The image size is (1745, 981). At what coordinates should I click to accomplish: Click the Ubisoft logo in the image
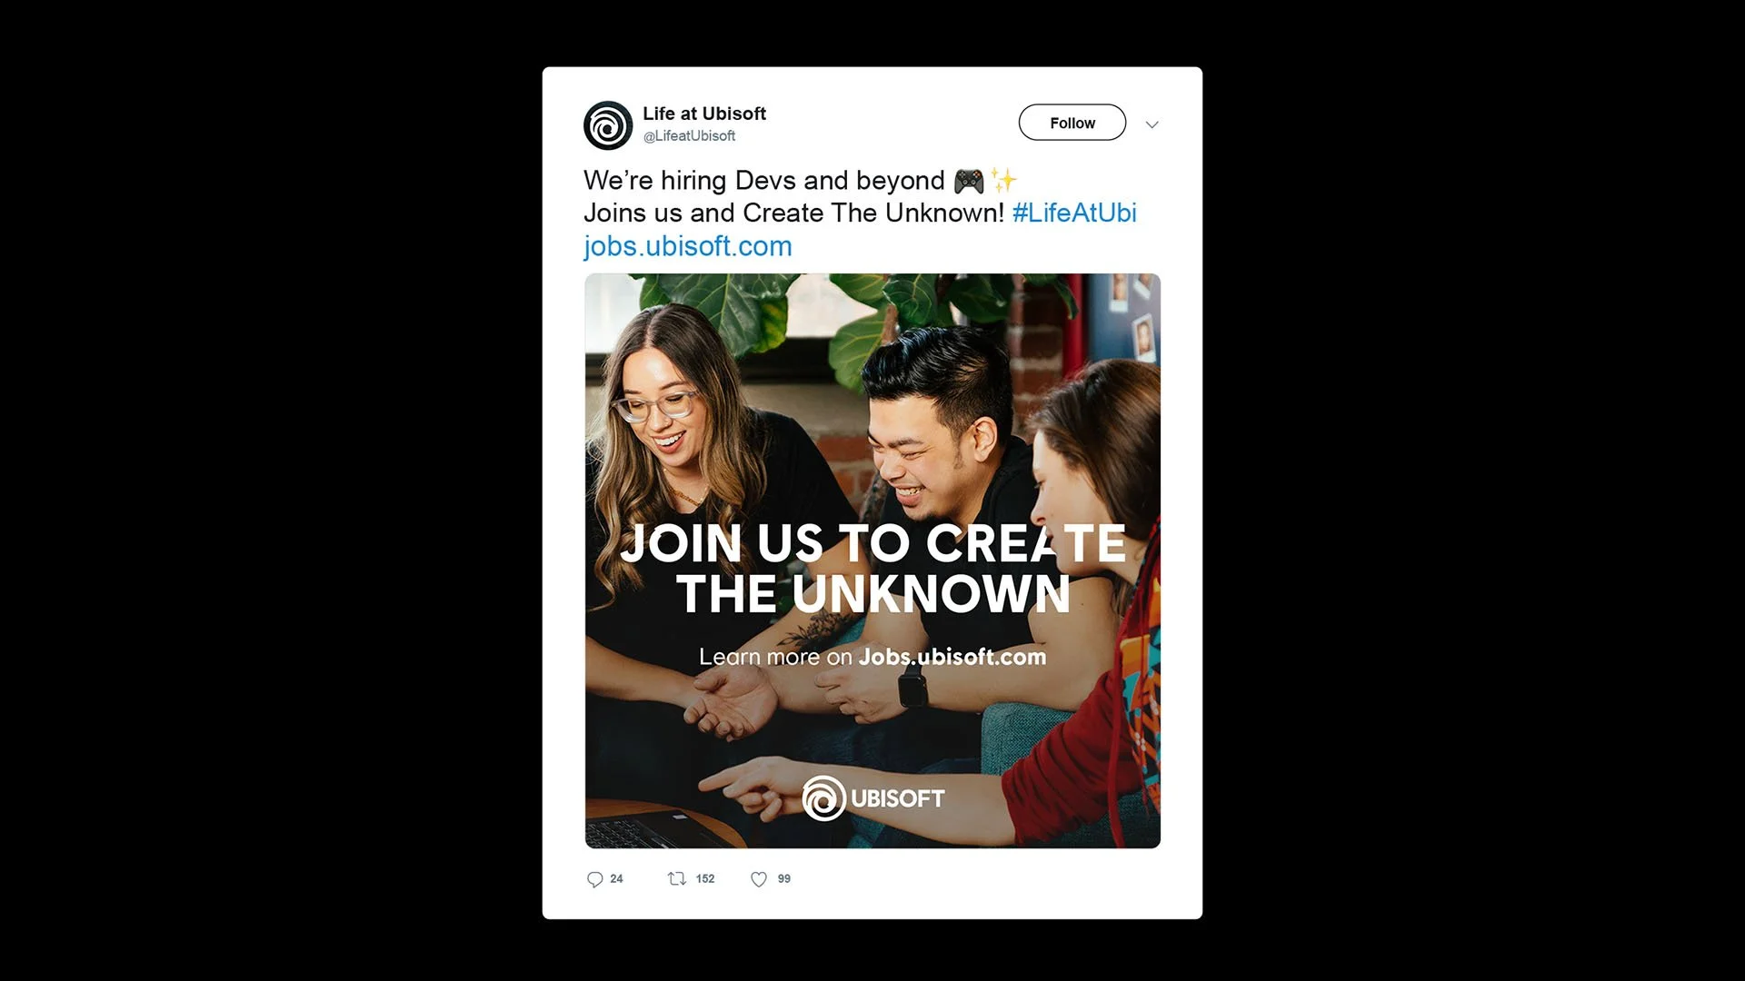tap(873, 798)
